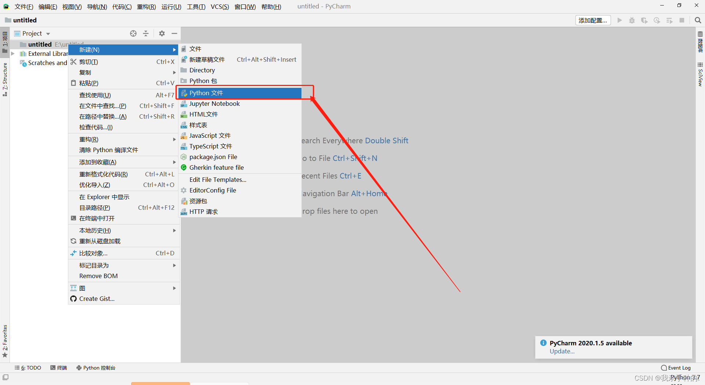The width and height of the screenshot is (705, 385).
Task: Expand External Libraries tree node
Action: pyautogui.click(x=13, y=54)
